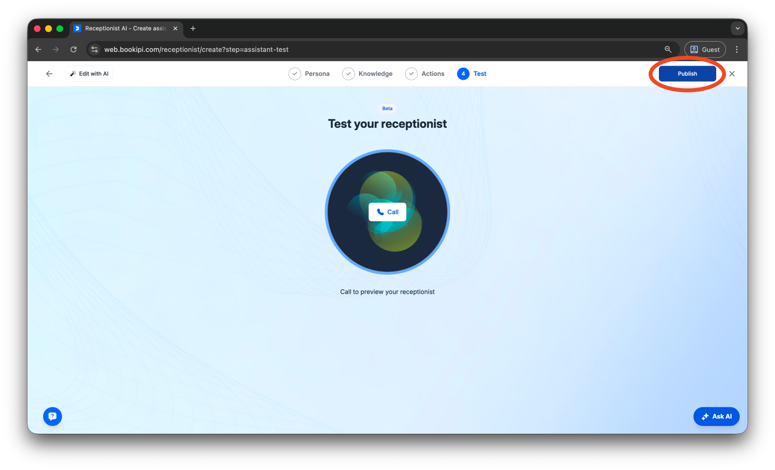Click 'Call to preview your receptionist' text
Screen dimensions: 775x470
click(x=387, y=292)
